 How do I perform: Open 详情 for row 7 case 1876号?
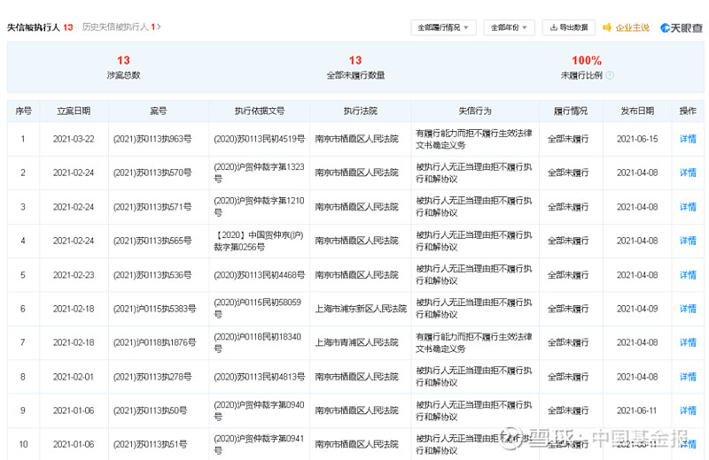(688, 342)
